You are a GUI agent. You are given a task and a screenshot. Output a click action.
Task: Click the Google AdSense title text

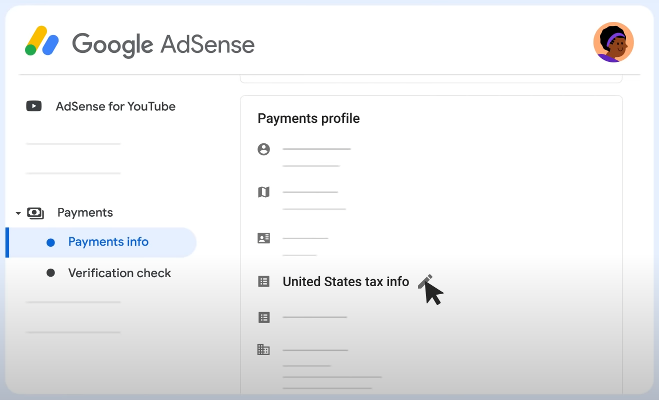(x=163, y=44)
